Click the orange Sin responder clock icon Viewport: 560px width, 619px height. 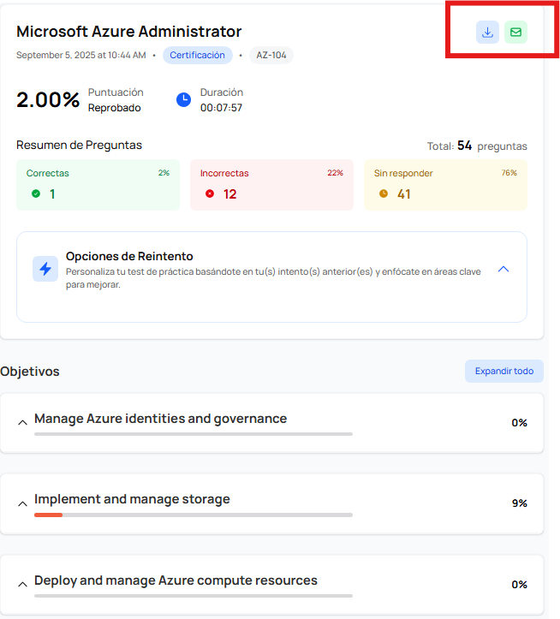(384, 193)
